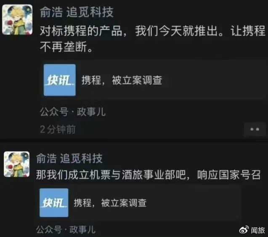Open second 快讯 blue article thumbnail
Image resolution: width=268 pixels, height=237 pixels.
point(54,202)
